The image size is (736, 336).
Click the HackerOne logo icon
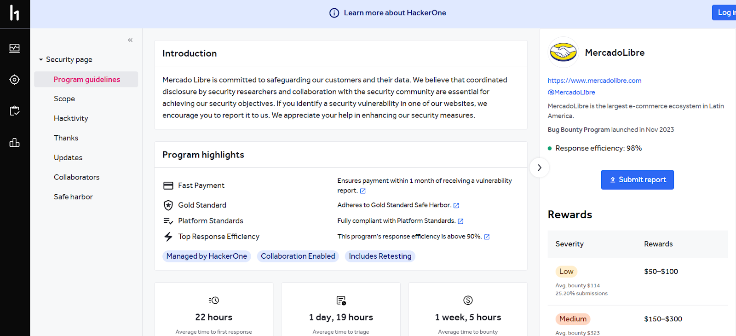click(15, 13)
